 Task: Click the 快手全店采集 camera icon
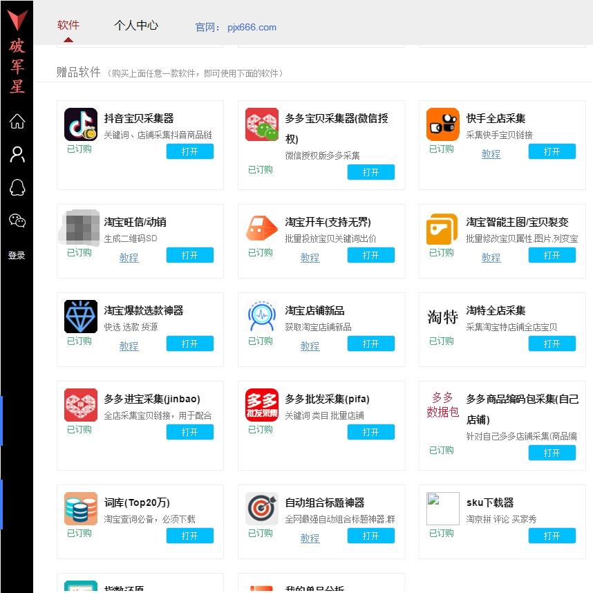pos(442,124)
